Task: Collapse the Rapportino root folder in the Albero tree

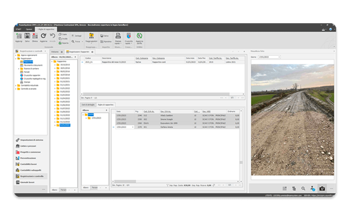Action: (52, 61)
